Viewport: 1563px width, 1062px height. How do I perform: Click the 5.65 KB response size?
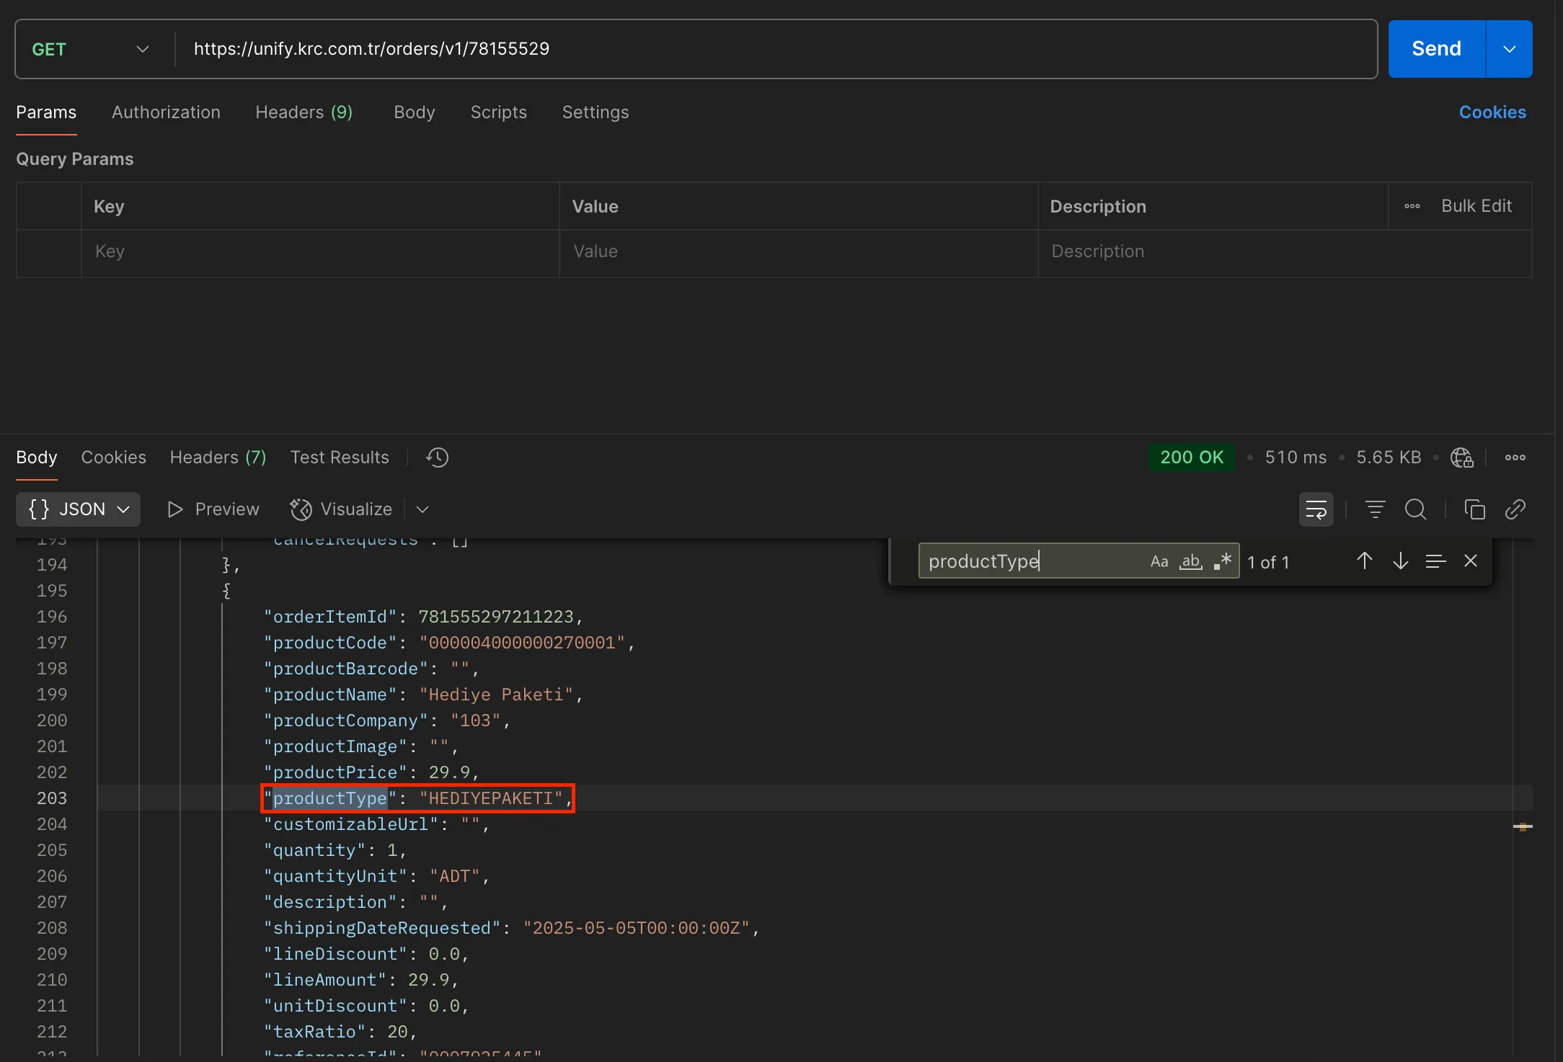point(1389,458)
